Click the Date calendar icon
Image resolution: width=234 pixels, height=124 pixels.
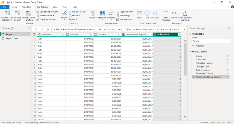point(140,13)
